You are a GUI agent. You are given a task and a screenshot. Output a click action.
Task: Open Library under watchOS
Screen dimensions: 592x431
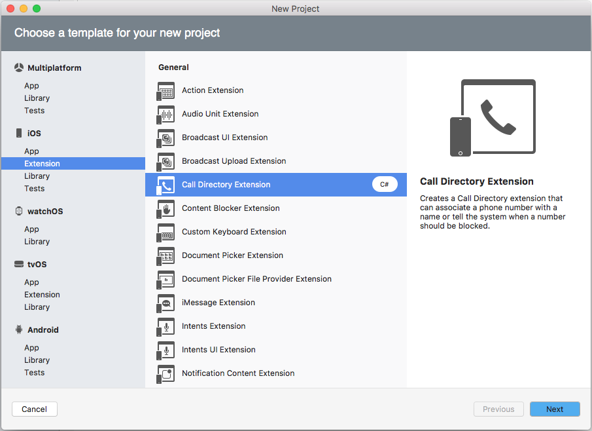(37, 241)
